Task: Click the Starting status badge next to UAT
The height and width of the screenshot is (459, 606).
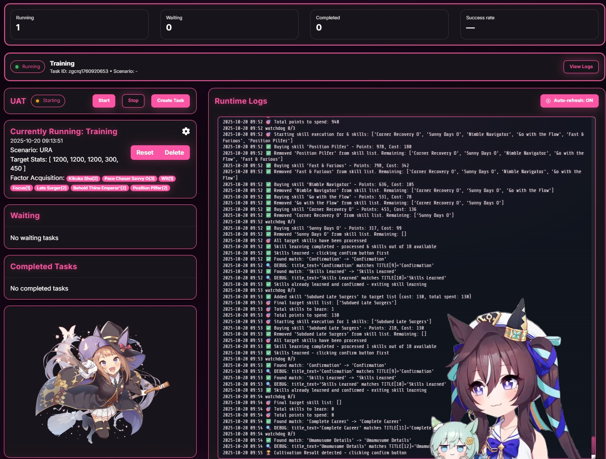Action: 48,101
